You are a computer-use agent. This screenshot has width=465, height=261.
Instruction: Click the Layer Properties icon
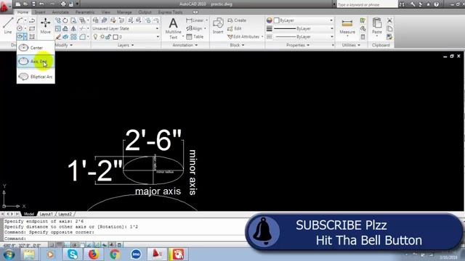[x=95, y=20]
